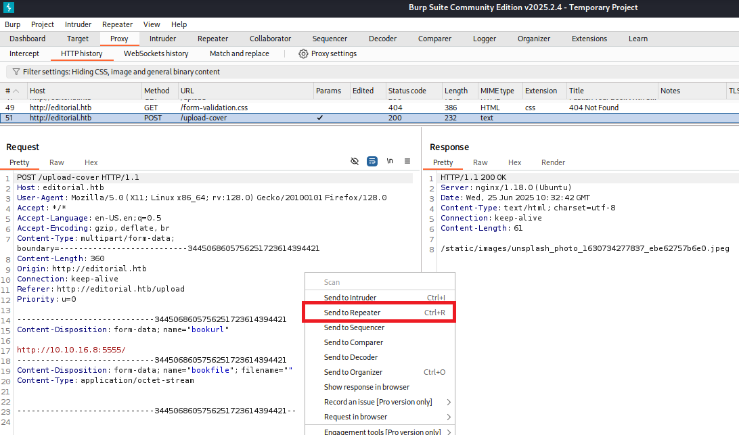The width and height of the screenshot is (739, 435).
Task: Select Send to Intruder option
Action: pos(350,298)
